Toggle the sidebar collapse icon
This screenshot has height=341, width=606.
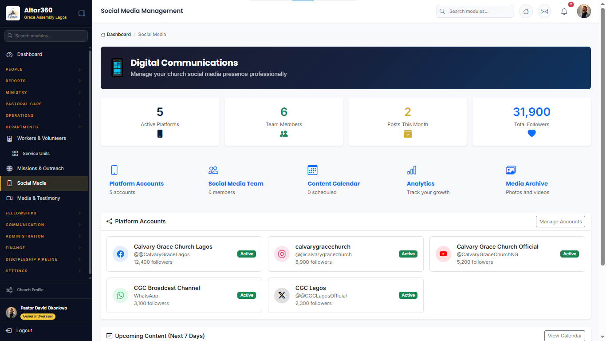82,13
